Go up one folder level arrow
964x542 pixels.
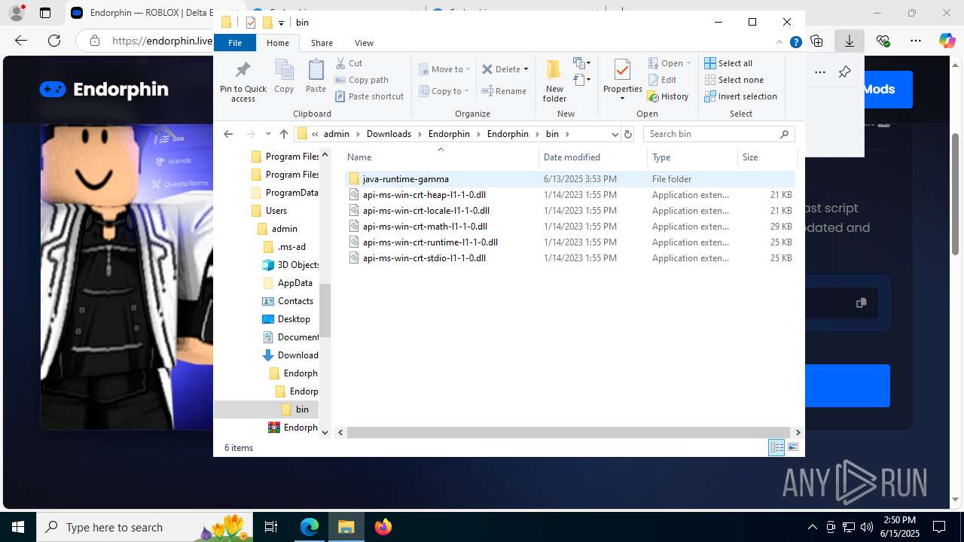point(283,134)
